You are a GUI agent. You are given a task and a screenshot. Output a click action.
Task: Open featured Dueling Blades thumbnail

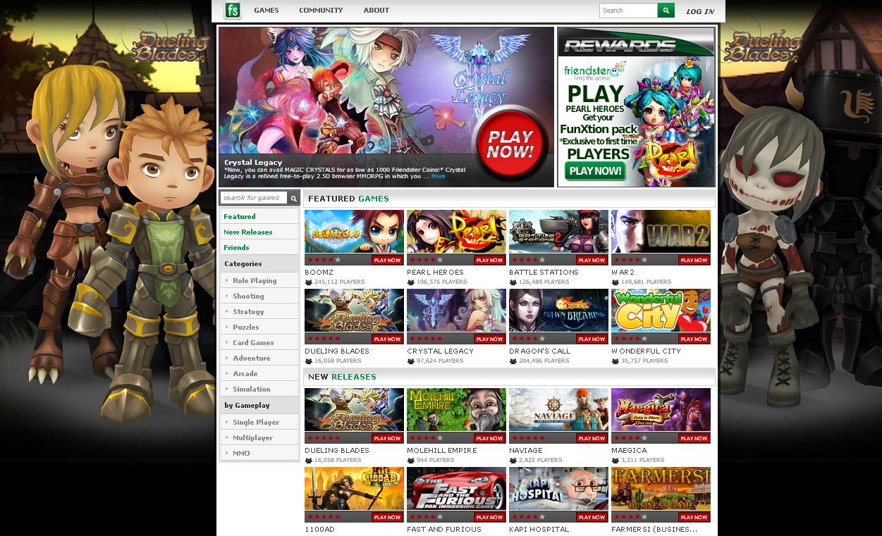click(x=354, y=311)
